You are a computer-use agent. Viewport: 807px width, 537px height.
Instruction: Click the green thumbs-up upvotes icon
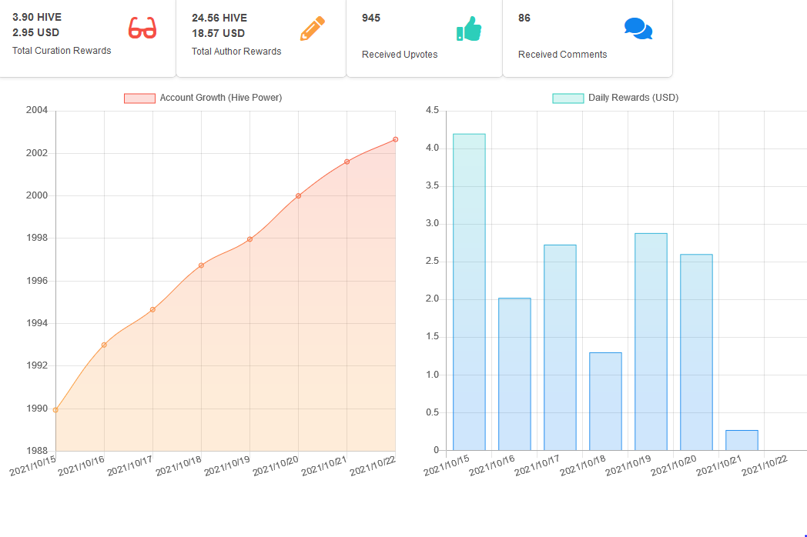(x=469, y=28)
